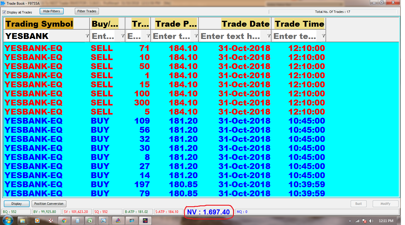Open the Action Center flag icon
The height and width of the screenshot is (225, 405).
(x=364, y=221)
